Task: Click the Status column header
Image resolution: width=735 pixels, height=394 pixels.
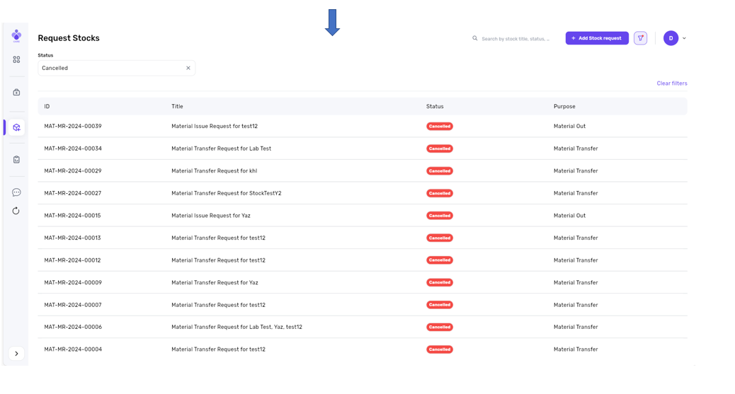Action: [435, 107]
